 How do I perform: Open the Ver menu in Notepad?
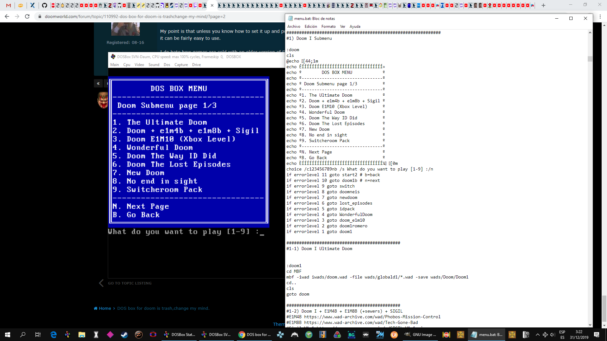point(343,27)
